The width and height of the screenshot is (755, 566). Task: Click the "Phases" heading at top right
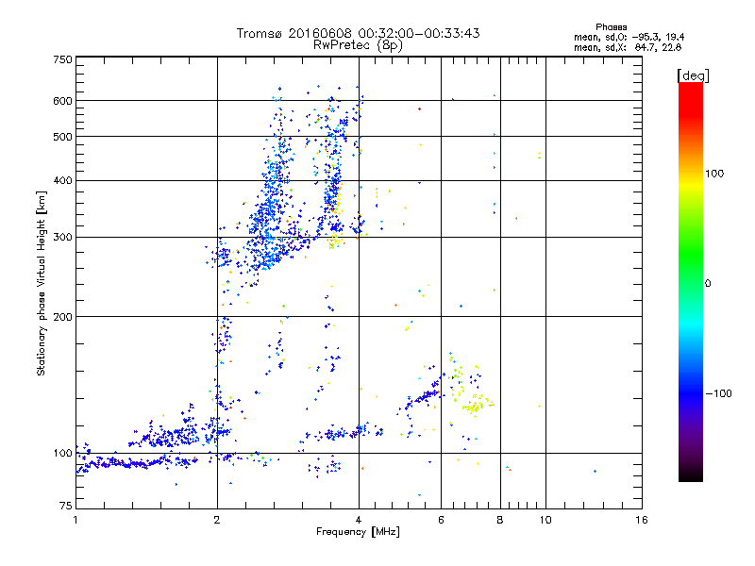click(x=611, y=27)
